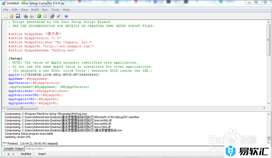Screen dimensions: 272x158
Task: Click the output pane's scrollbar down arrow
Action: pyautogui.click(x=269, y=143)
